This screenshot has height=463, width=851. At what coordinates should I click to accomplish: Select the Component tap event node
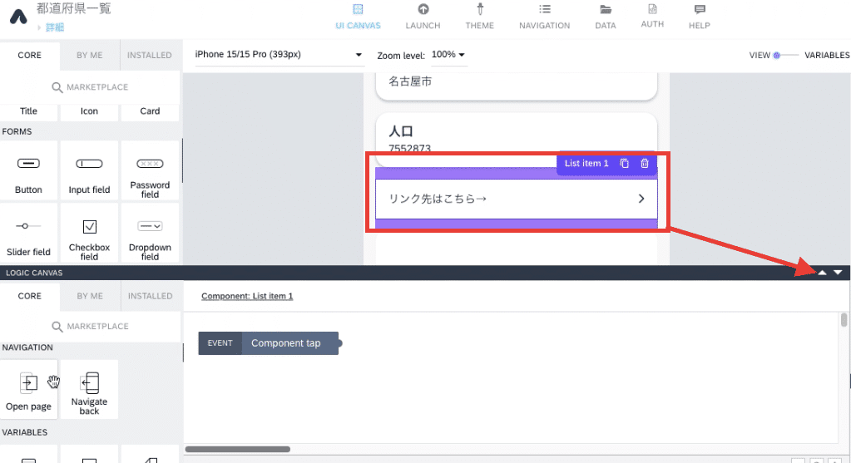(268, 343)
